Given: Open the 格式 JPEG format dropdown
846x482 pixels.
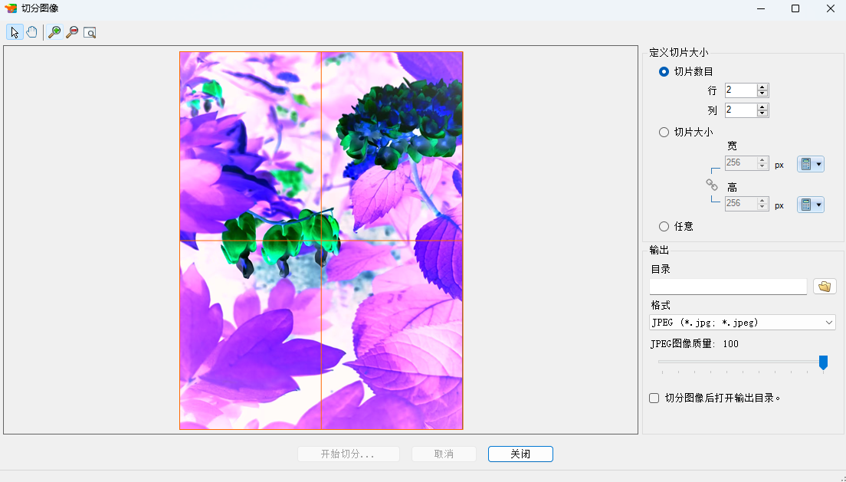Looking at the screenshot, I should [x=743, y=323].
